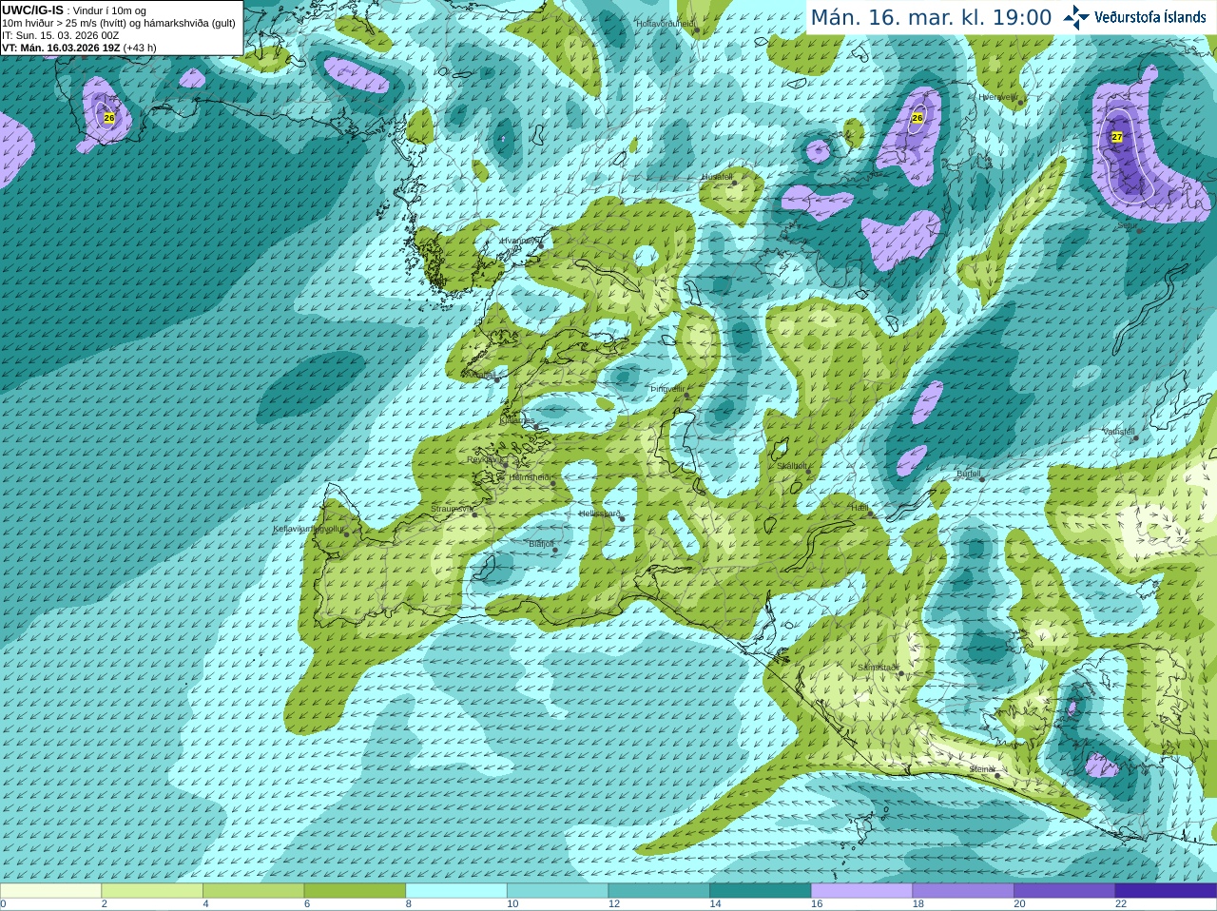Pick the 8–10 m/s legend swatch
The image size is (1217, 911).
point(456,891)
